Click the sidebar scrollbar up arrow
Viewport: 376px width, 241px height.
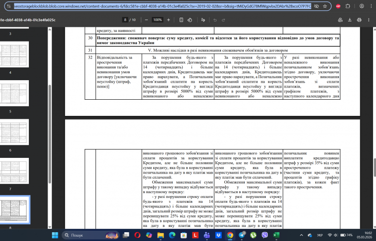coord(49,29)
